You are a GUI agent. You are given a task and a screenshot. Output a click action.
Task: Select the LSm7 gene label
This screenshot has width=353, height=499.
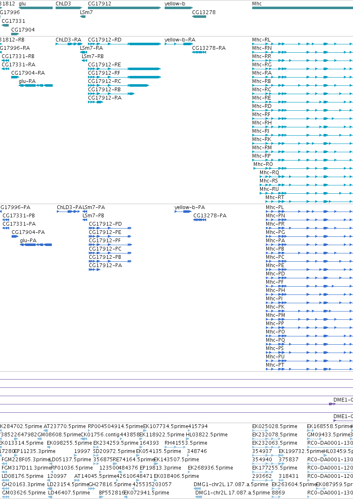pyautogui.click(x=86, y=12)
